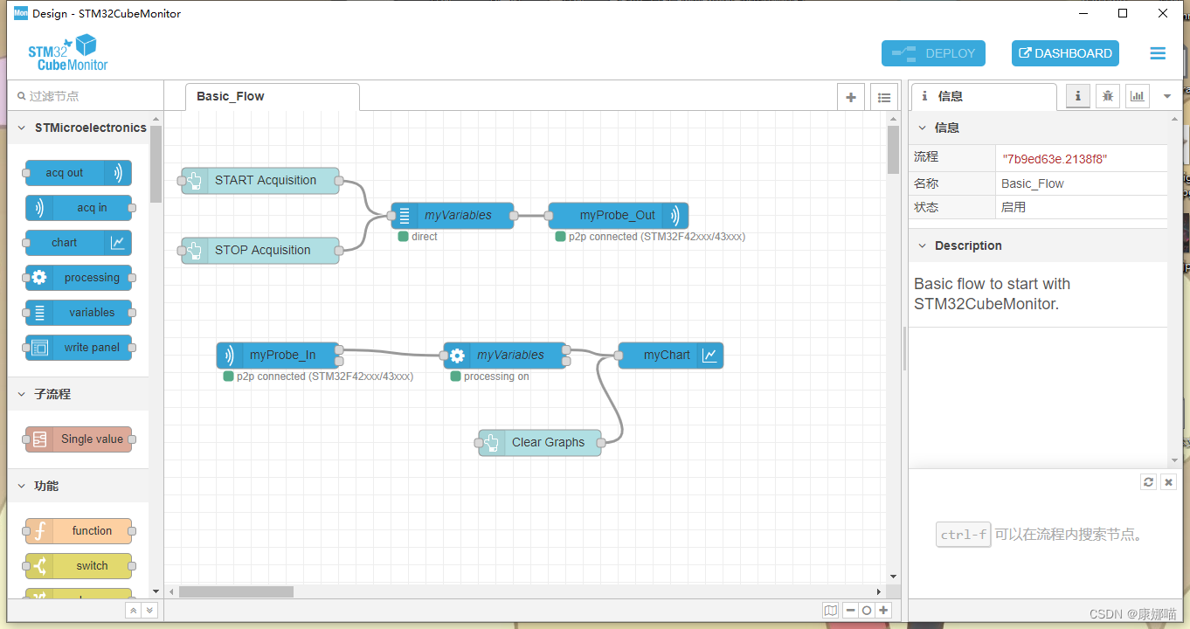This screenshot has height=629, width=1190.
Task: Select the processing palette node
Action: tap(79, 278)
